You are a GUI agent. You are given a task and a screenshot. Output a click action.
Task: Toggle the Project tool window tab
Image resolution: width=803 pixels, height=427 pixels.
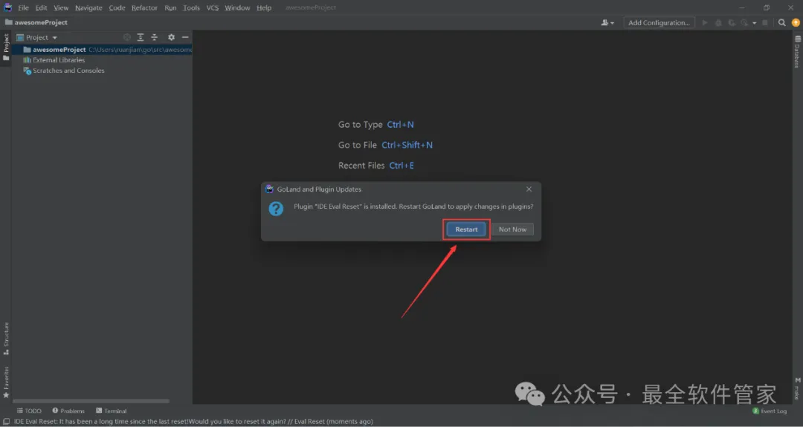point(6,47)
